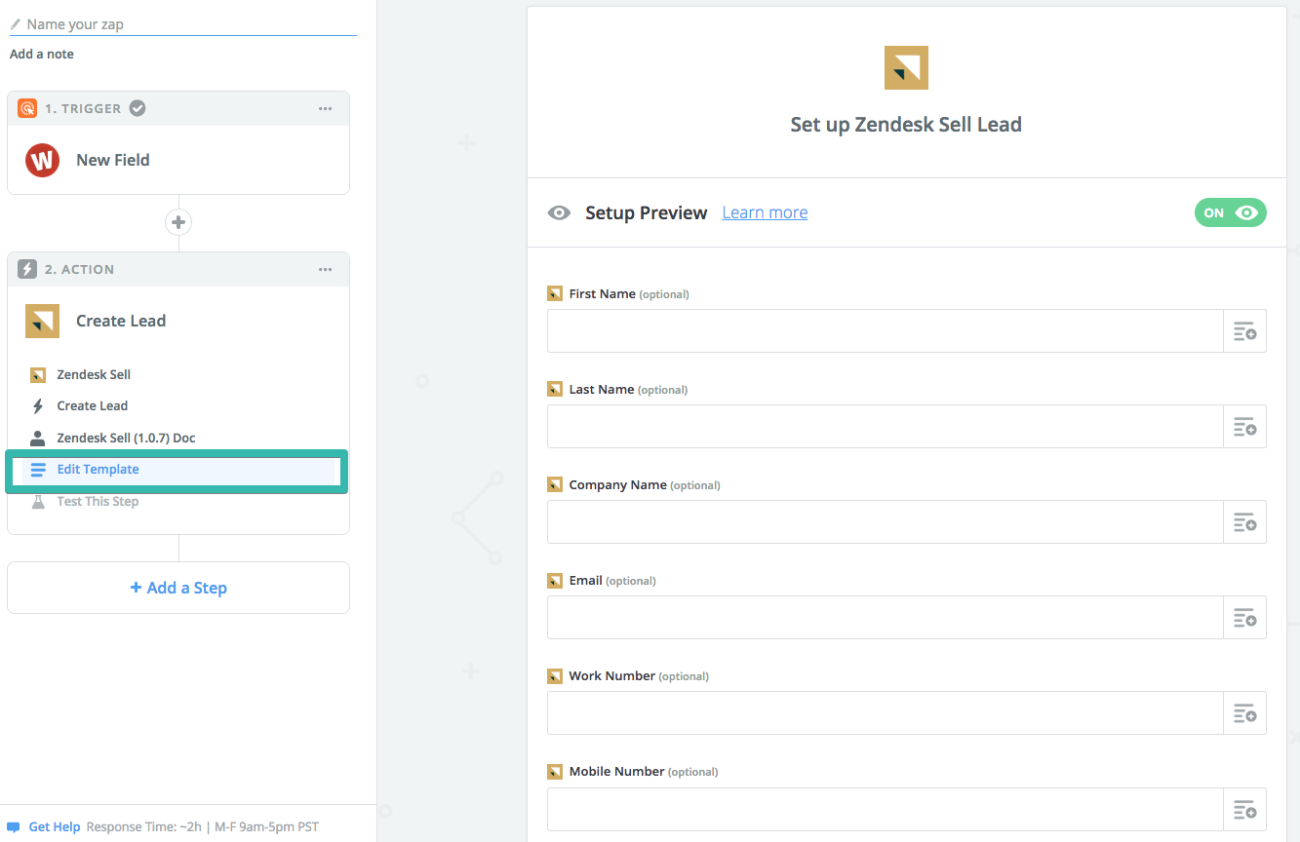This screenshot has height=842, width=1300.
Task: Open the action step's three-dot menu
Action: (325, 269)
